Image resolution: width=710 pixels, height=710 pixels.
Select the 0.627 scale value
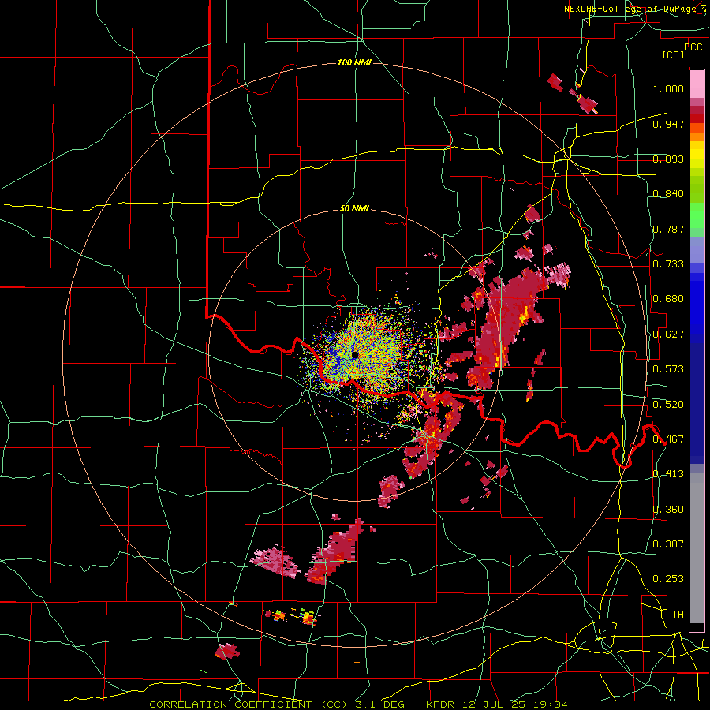tap(668, 334)
